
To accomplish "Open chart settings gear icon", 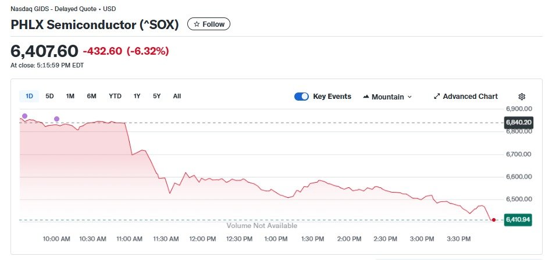I will click(x=522, y=97).
